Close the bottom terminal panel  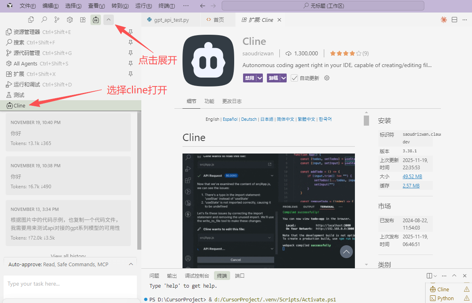click(464, 276)
